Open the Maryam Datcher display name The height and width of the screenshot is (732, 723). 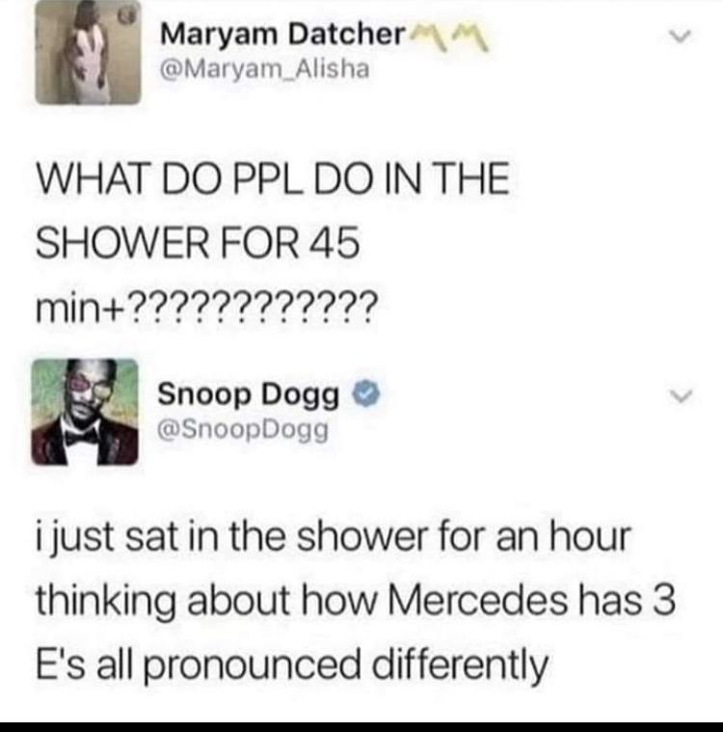pyautogui.click(x=282, y=35)
